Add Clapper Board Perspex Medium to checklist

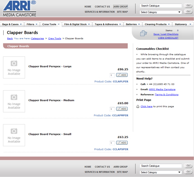pyautogui.click(x=122, y=109)
